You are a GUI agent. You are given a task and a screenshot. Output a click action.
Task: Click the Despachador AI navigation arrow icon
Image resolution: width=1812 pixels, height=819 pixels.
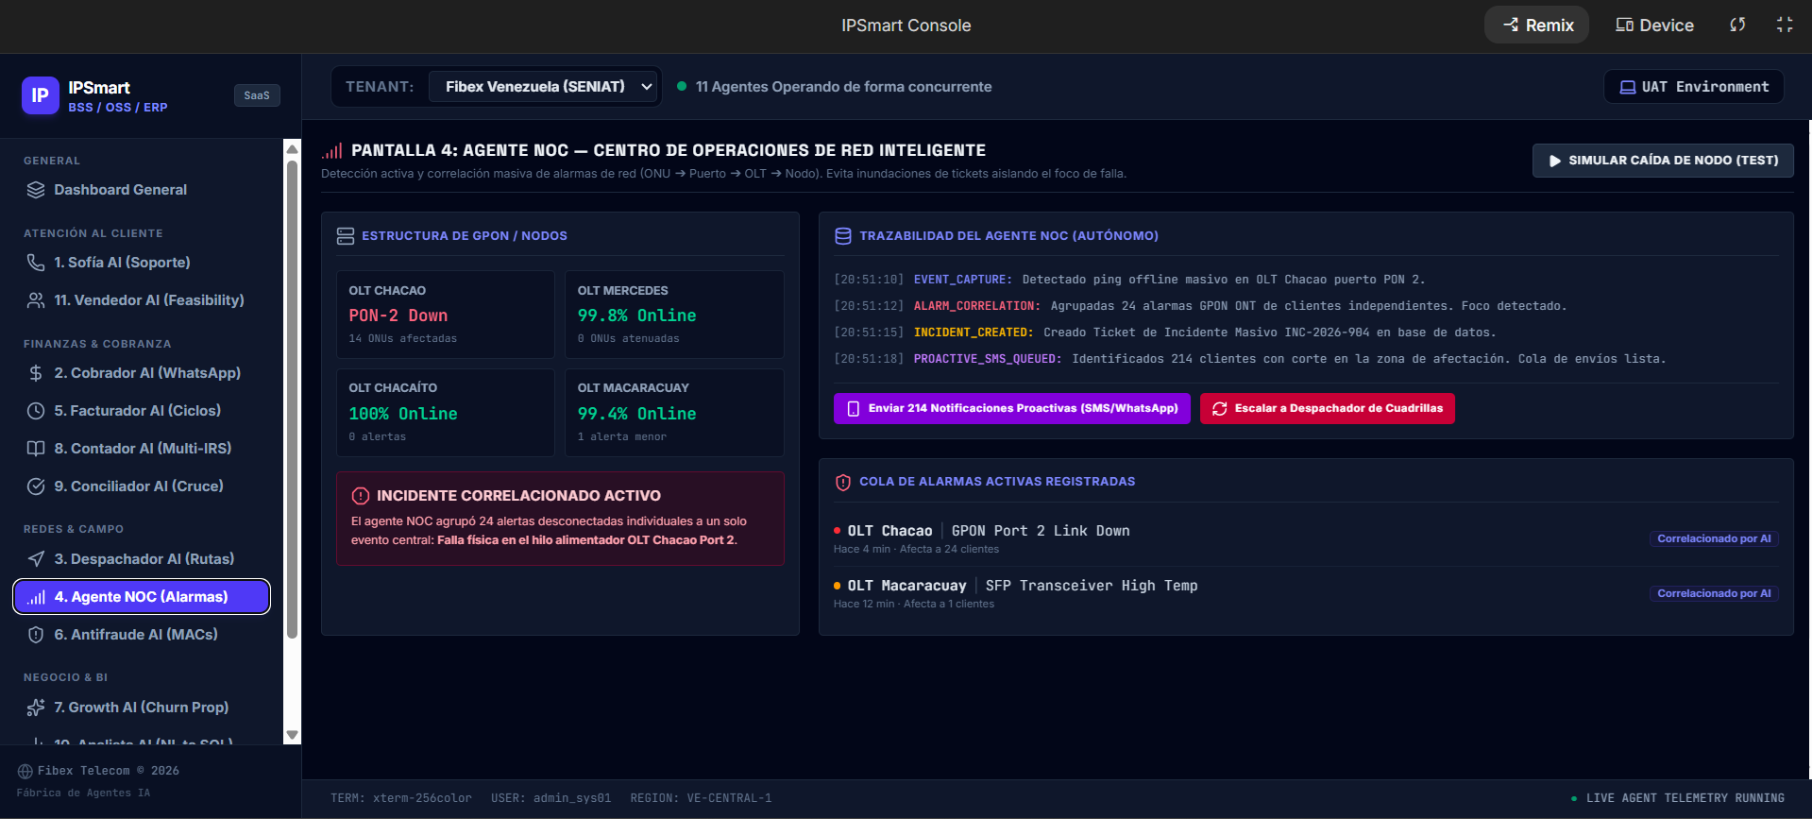36,559
